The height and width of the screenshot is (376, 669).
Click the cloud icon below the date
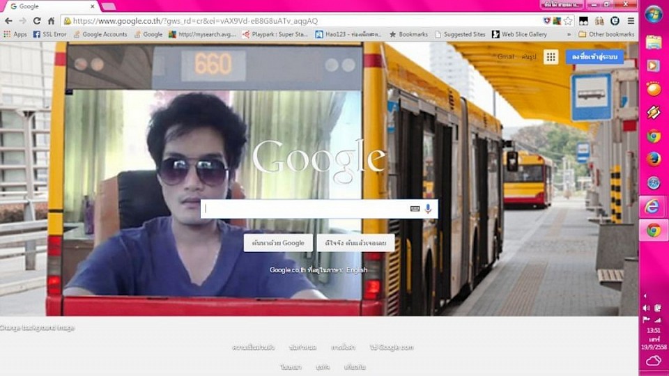pos(653,361)
